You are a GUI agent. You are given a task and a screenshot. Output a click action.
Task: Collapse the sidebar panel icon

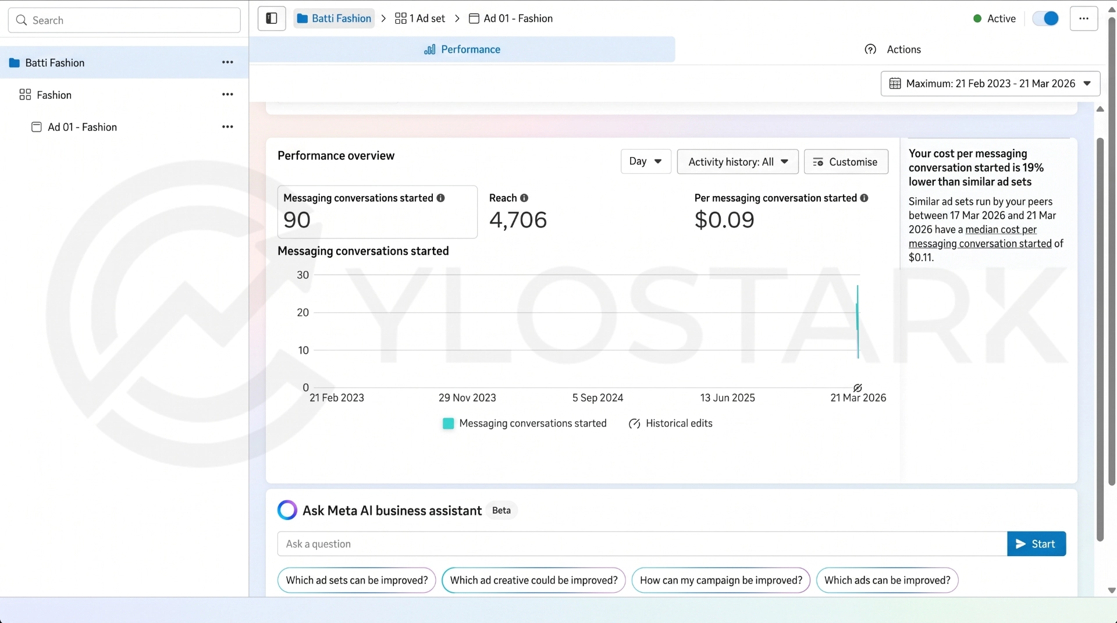(272, 19)
